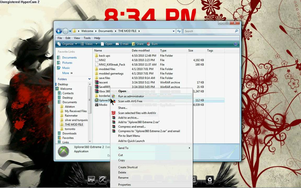This screenshot has width=301, height=188.
Task: Collapse the Folders pane chevron
Action: (x=89, y=79)
